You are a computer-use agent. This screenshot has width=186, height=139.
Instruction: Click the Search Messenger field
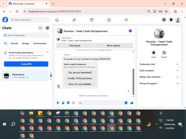[x=26, y=35]
